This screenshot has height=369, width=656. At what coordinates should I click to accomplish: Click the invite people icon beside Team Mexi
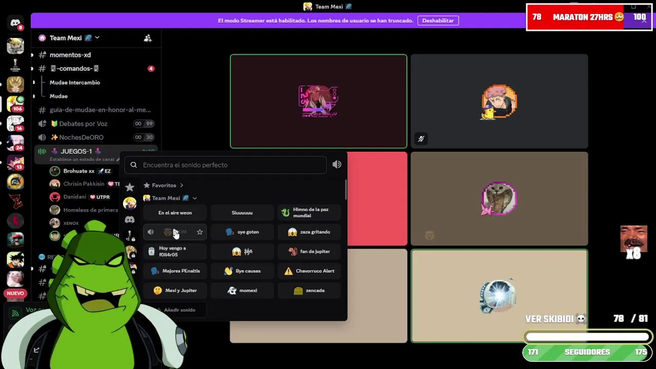(x=148, y=38)
